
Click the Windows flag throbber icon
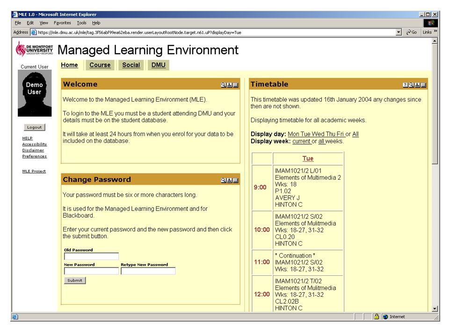pos(431,23)
